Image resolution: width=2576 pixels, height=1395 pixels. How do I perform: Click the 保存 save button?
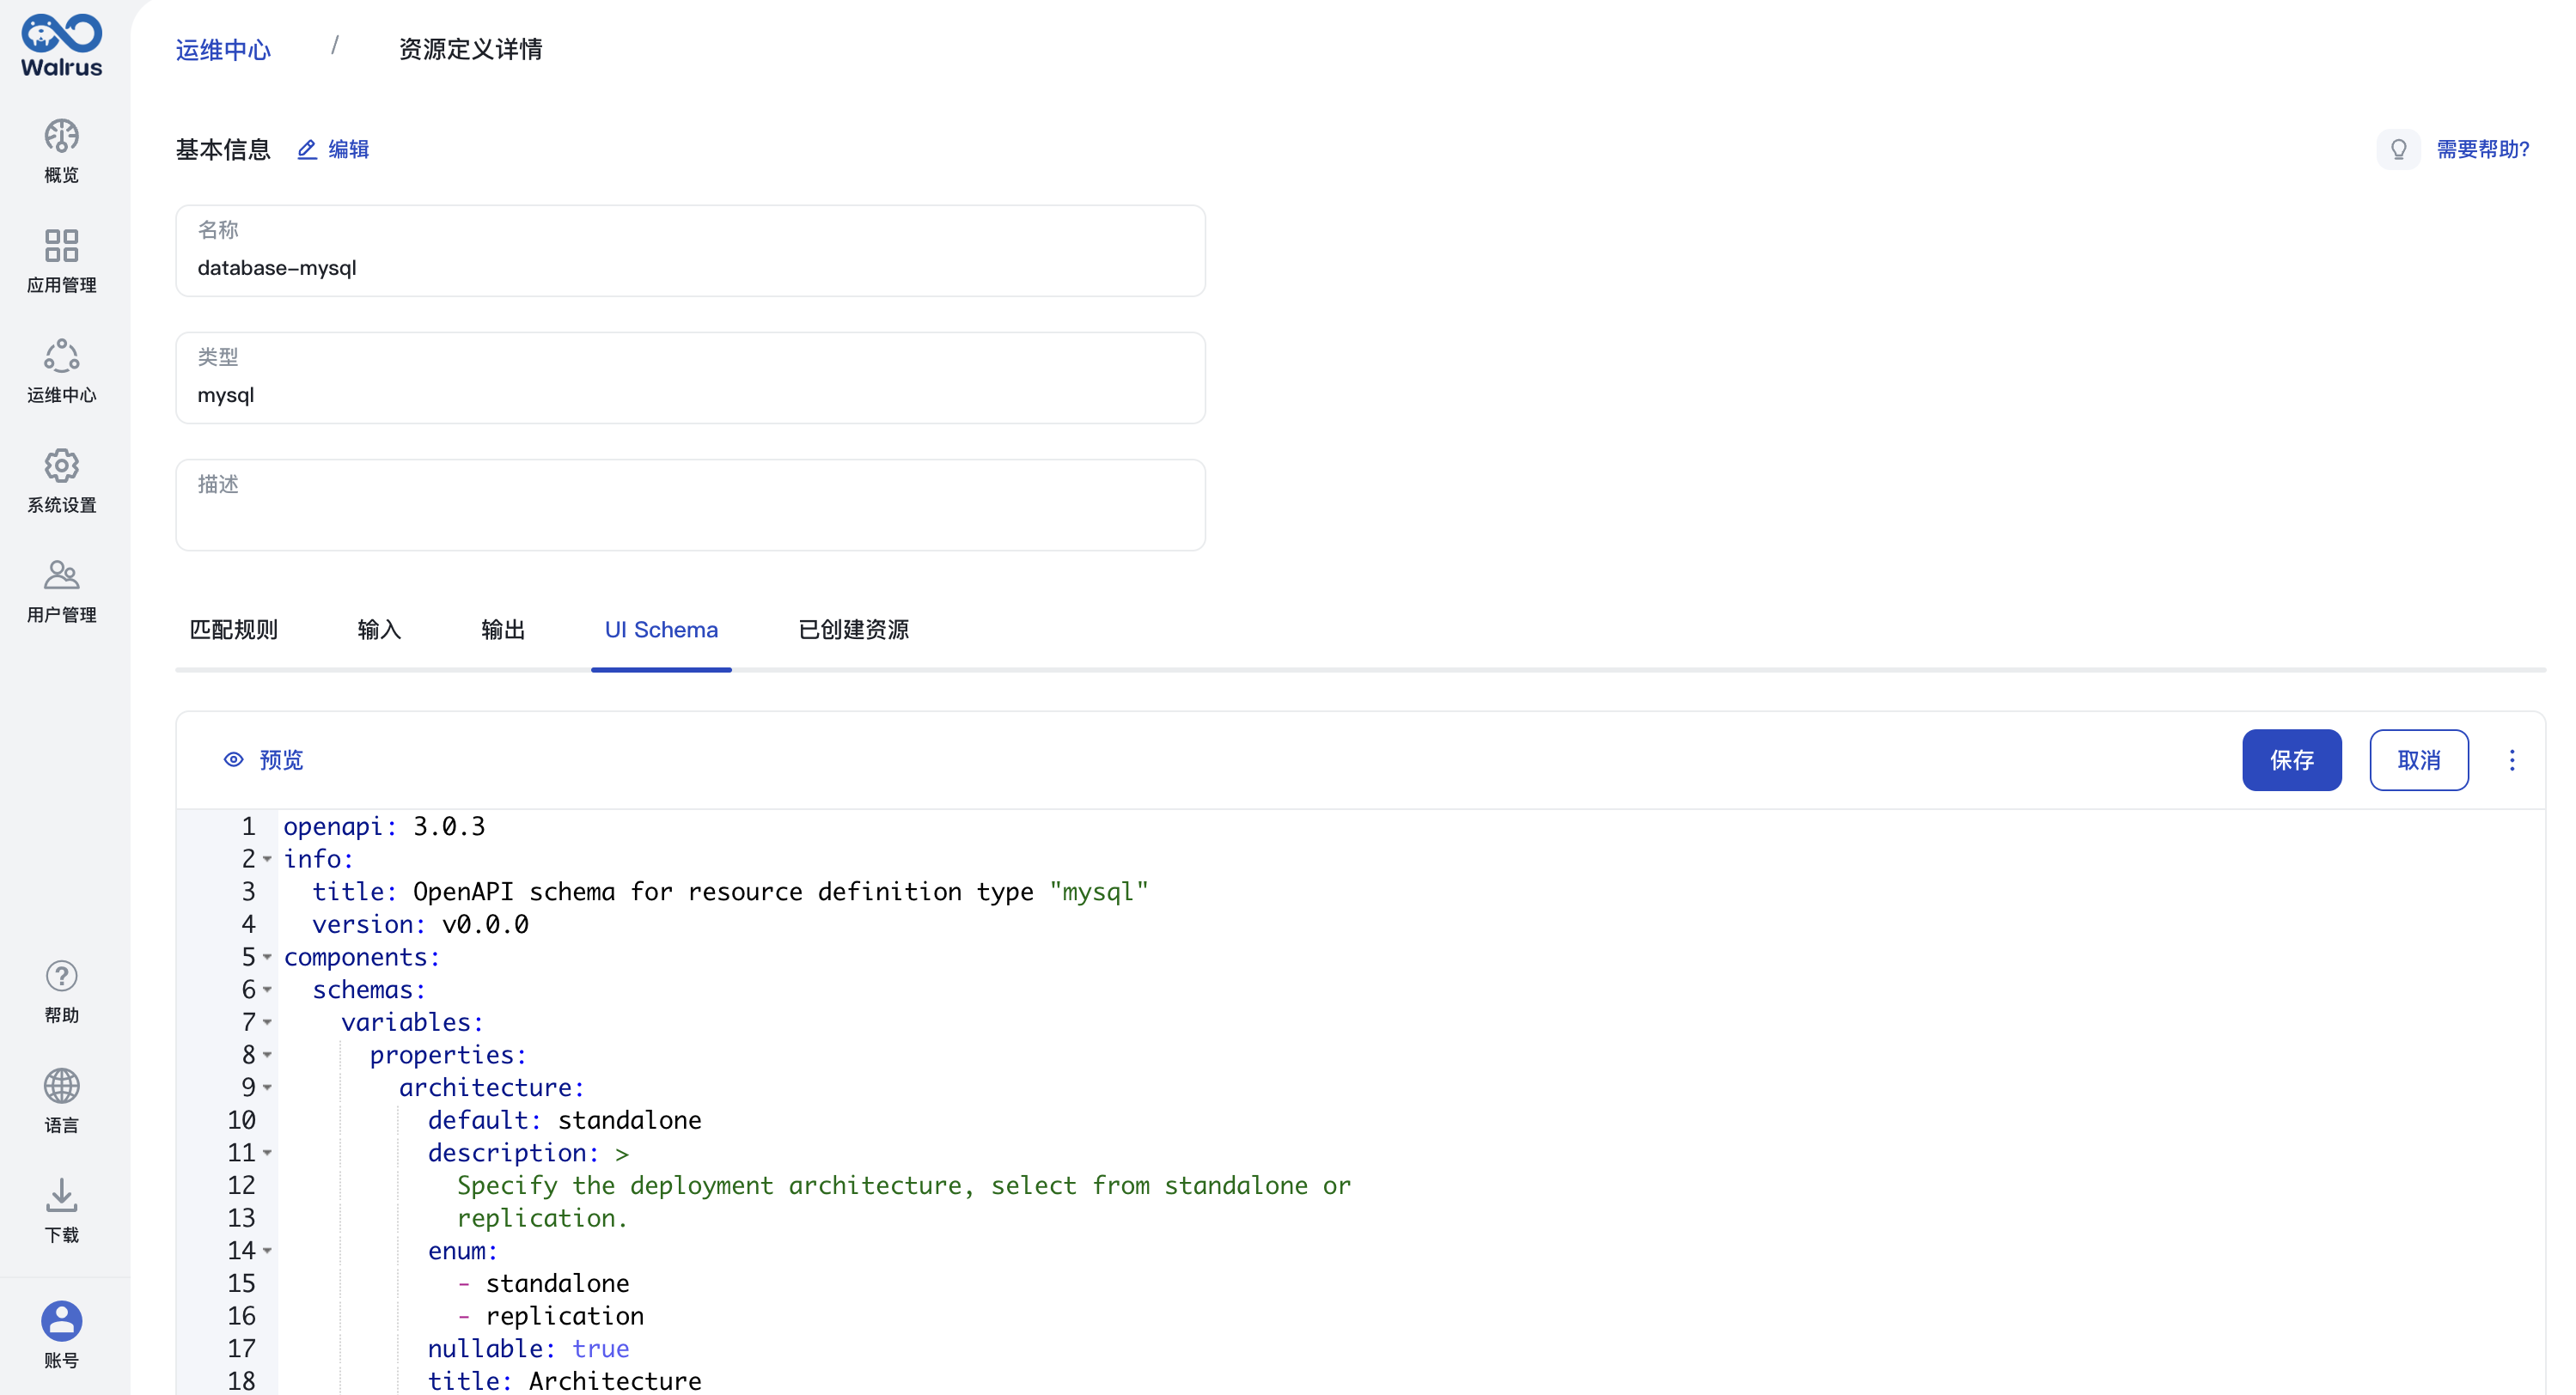[x=2291, y=760]
